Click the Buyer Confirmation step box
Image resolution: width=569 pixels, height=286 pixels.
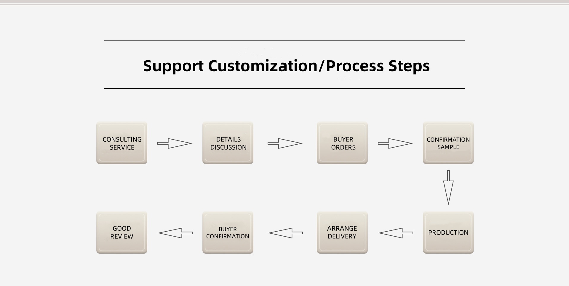coord(228,232)
